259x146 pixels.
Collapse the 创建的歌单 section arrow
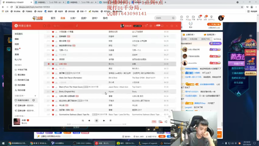[25, 96]
